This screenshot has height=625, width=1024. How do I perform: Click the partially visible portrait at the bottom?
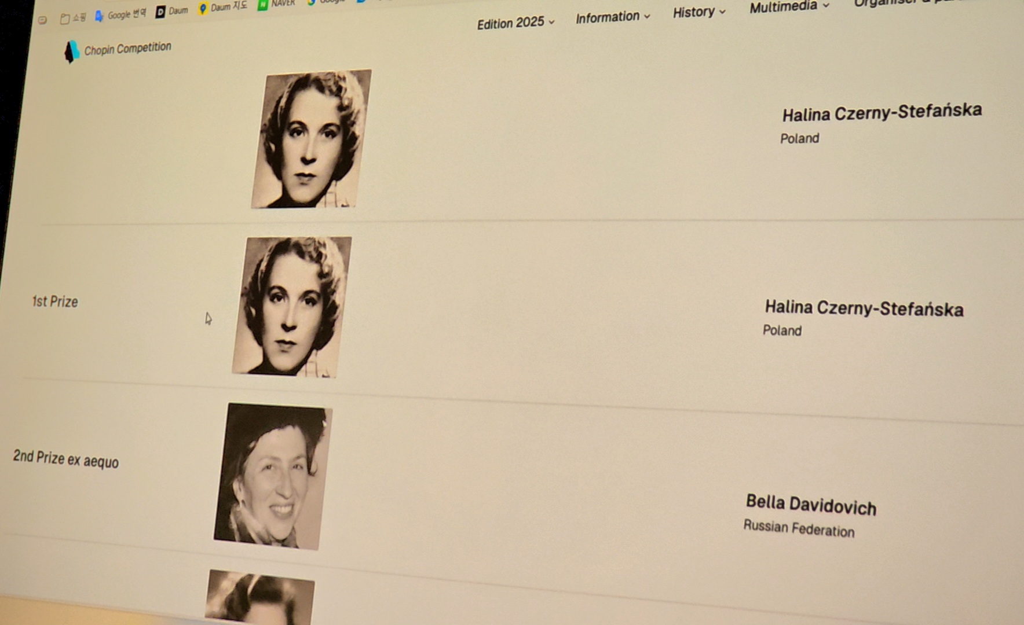click(259, 597)
